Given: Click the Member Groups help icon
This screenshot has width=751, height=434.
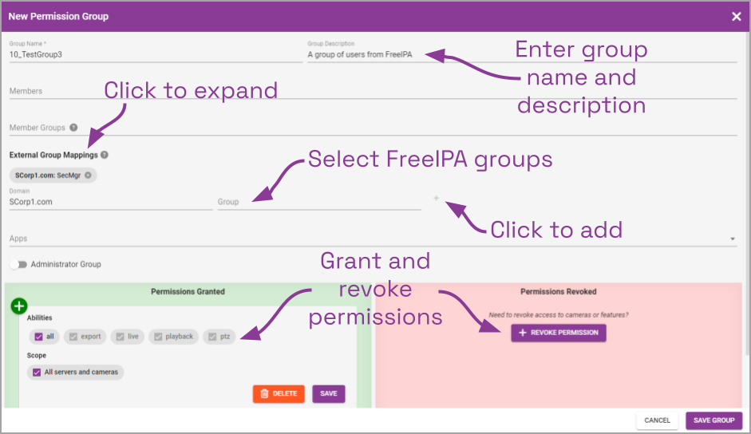Looking at the screenshot, I should click(73, 128).
